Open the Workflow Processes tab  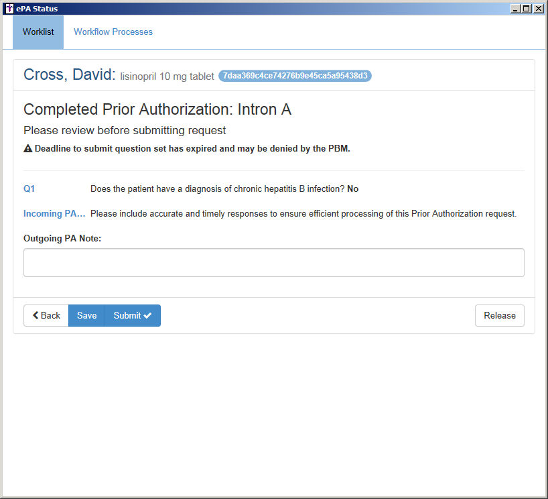pos(113,32)
